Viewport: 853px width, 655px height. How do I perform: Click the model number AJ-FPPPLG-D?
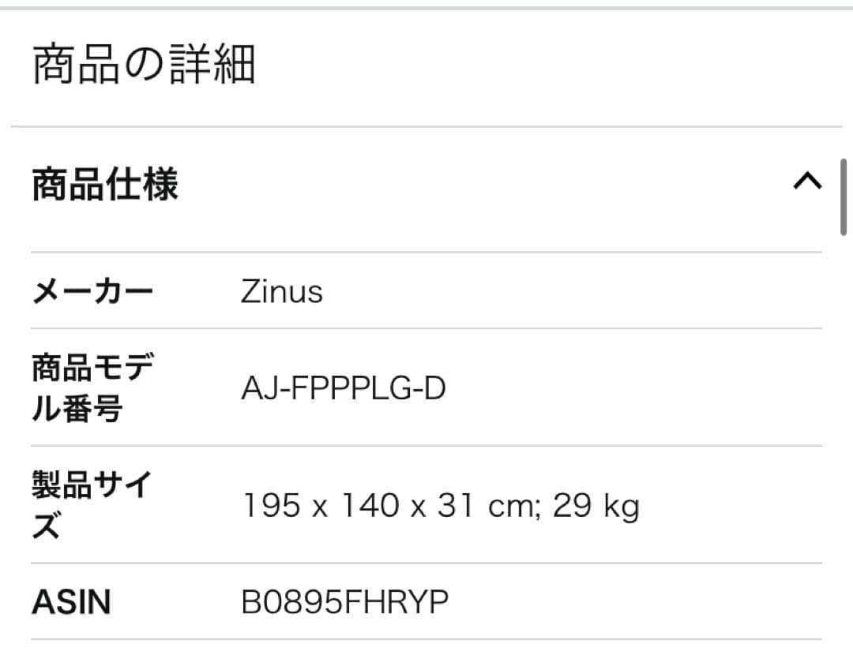pos(343,388)
